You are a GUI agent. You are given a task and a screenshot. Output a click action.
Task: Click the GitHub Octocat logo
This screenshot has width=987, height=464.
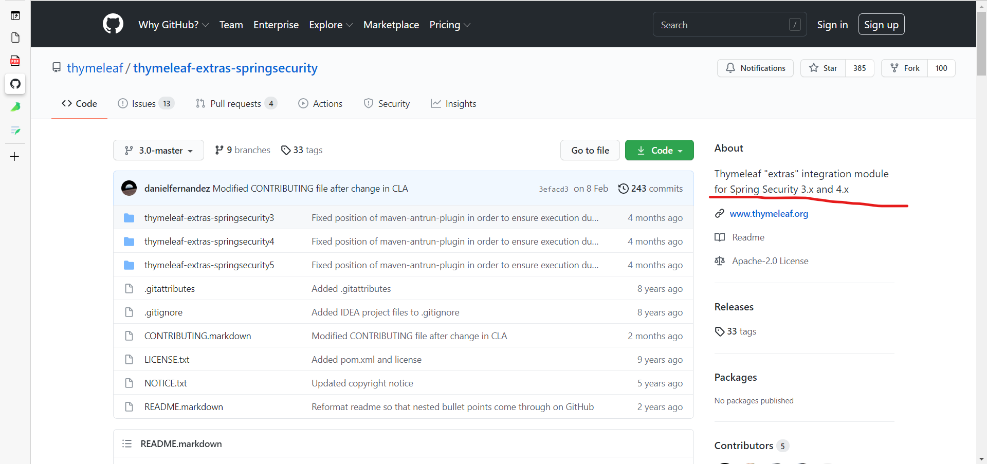[x=113, y=24]
